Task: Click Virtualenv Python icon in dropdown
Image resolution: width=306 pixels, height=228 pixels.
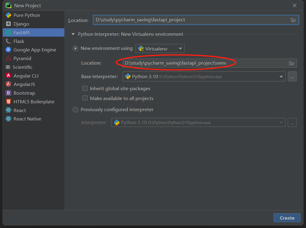Action: point(141,49)
